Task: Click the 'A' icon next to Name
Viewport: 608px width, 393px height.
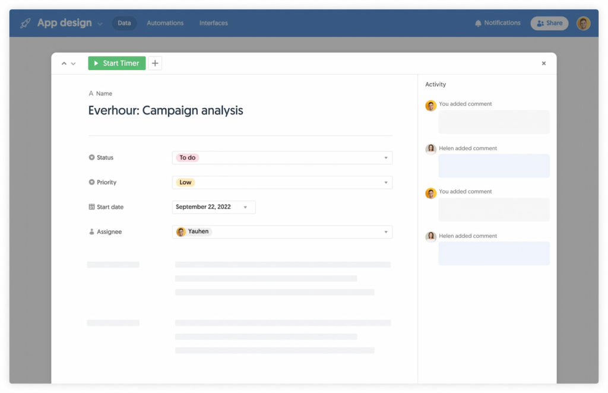Action: click(91, 93)
